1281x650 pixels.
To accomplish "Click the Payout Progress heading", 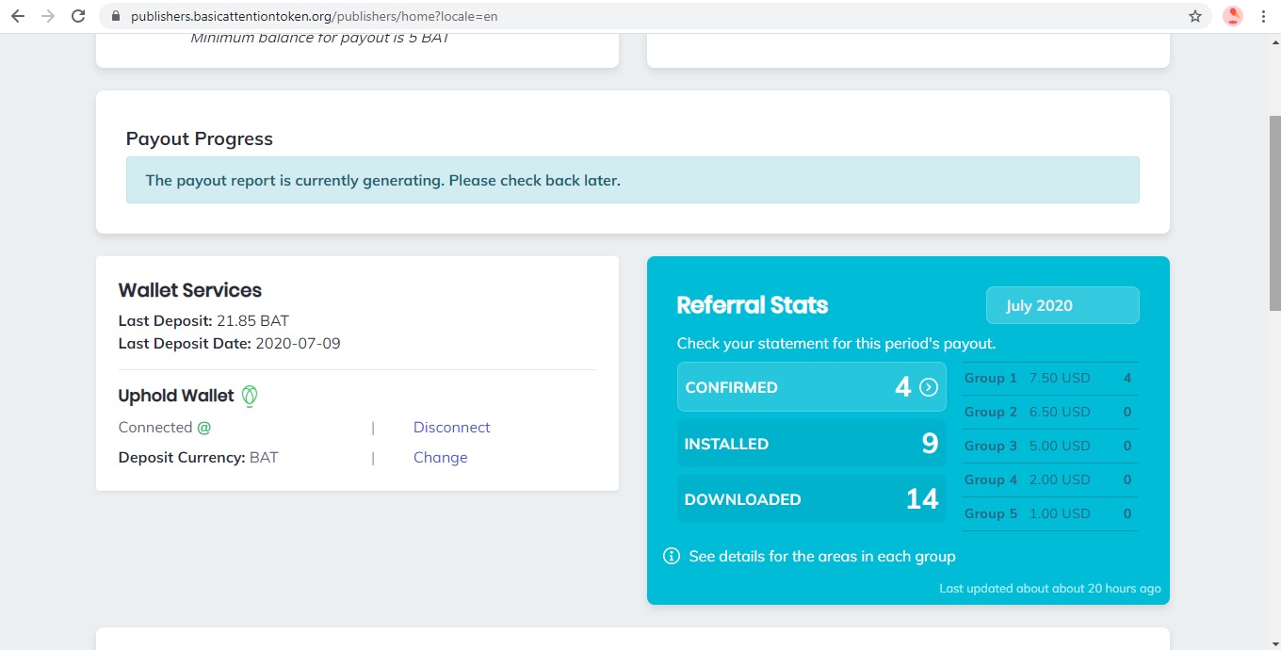I will pos(200,139).
